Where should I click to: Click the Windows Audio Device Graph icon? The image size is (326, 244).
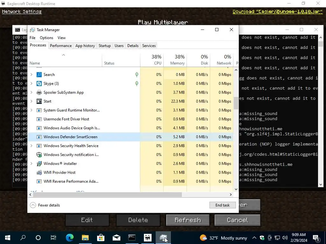click(39, 128)
